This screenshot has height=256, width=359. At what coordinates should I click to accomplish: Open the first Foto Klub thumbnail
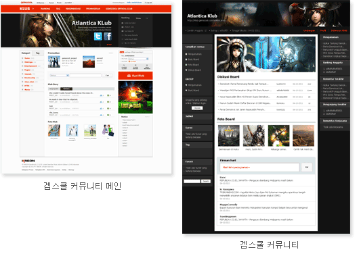tap(54, 130)
